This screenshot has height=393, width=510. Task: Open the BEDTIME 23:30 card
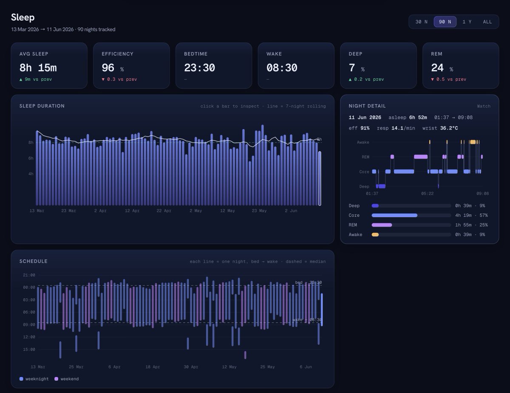(x=214, y=65)
